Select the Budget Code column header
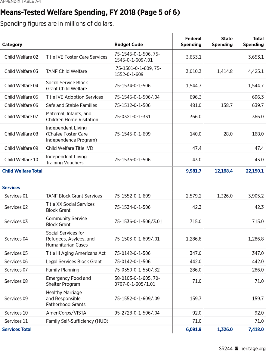This screenshot has height=351, width=266. [x=129, y=45]
